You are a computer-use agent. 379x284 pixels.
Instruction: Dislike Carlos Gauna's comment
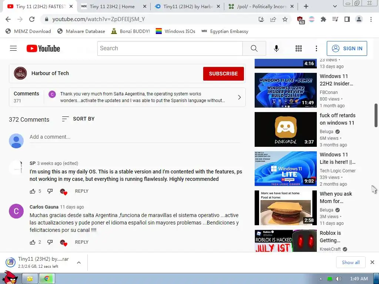pos(50,242)
